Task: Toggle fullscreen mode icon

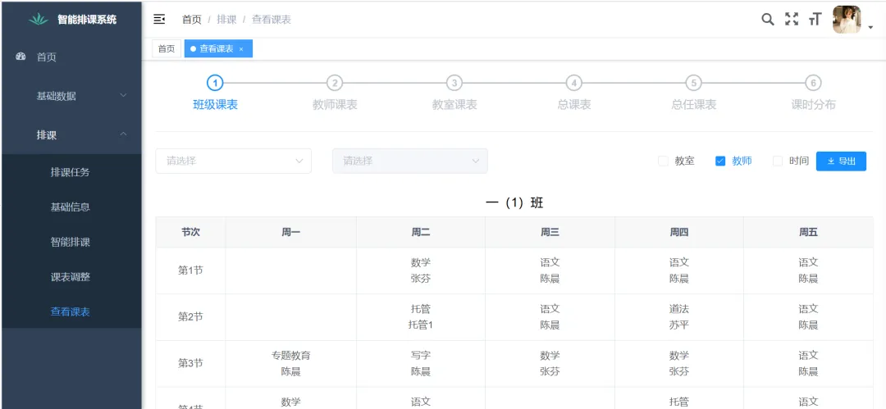Action: click(x=792, y=19)
